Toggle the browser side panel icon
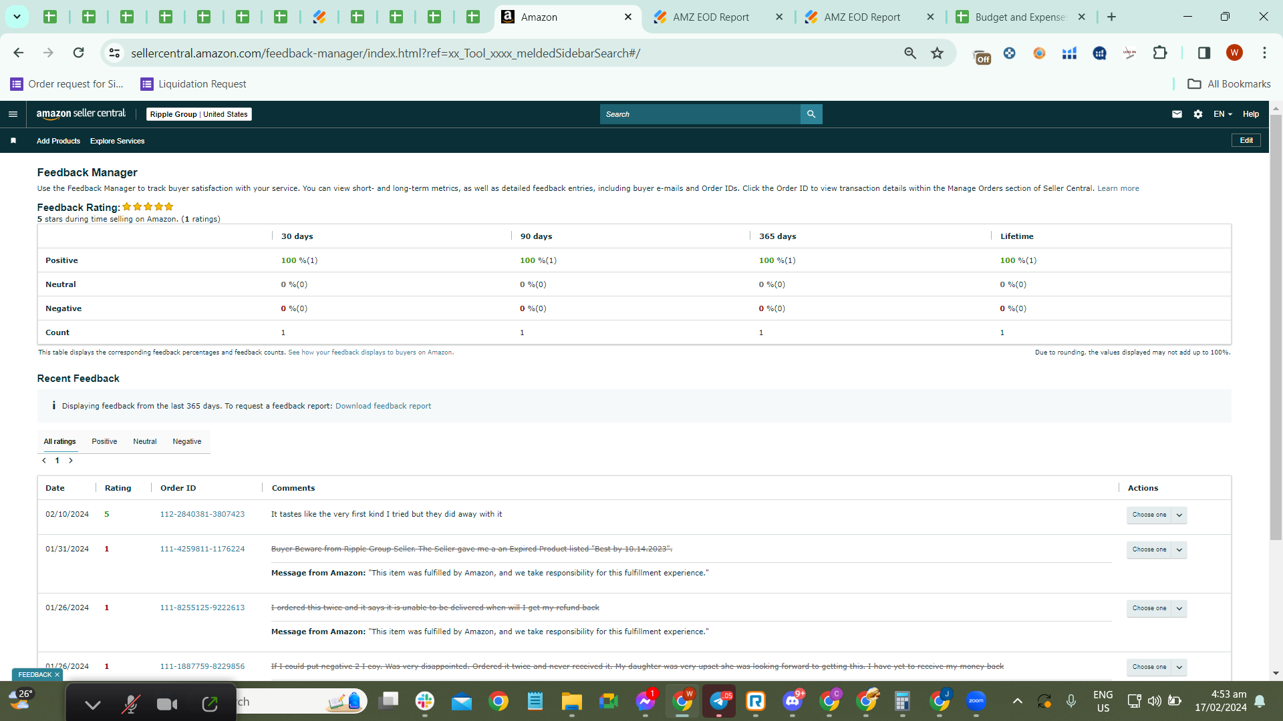Screen dimensions: 1283x721 [1204, 53]
